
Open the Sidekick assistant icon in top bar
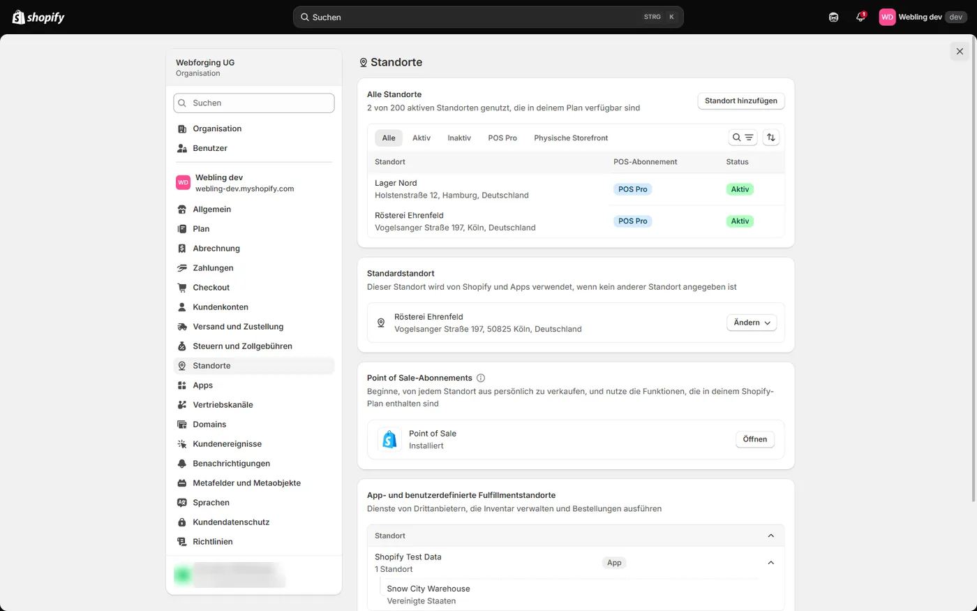833,17
